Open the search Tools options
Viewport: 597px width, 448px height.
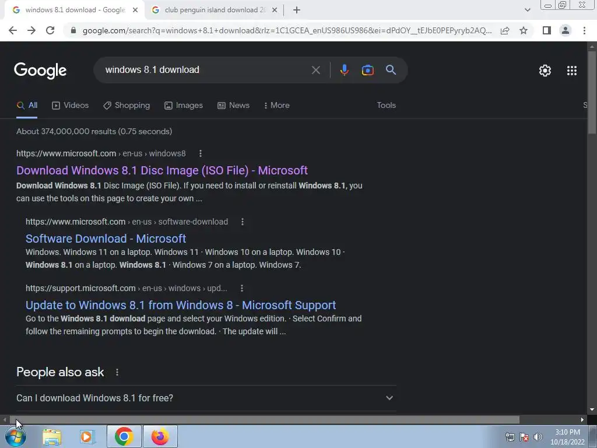pyautogui.click(x=386, y=106)
